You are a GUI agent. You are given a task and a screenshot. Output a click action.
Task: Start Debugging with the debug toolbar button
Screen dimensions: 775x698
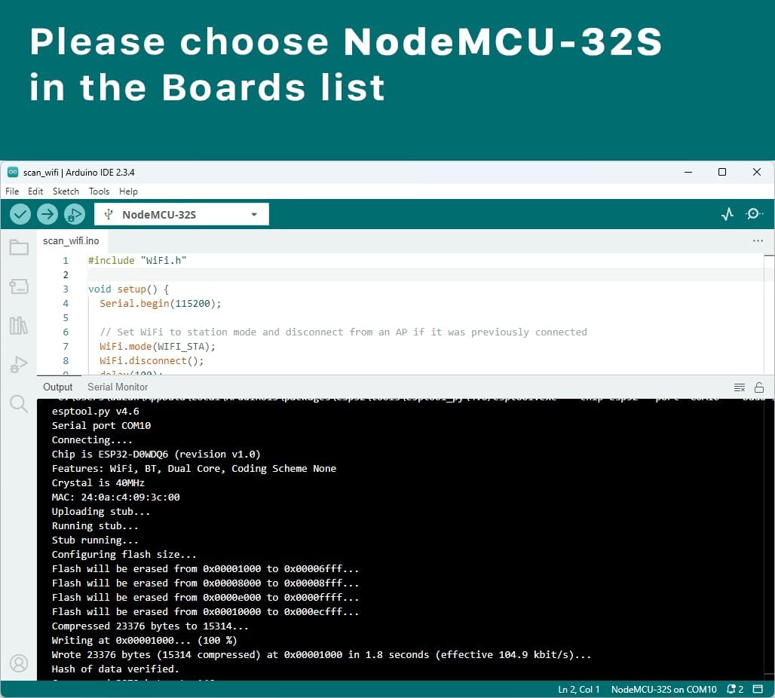pyautogui.click(x=75, y=215)
